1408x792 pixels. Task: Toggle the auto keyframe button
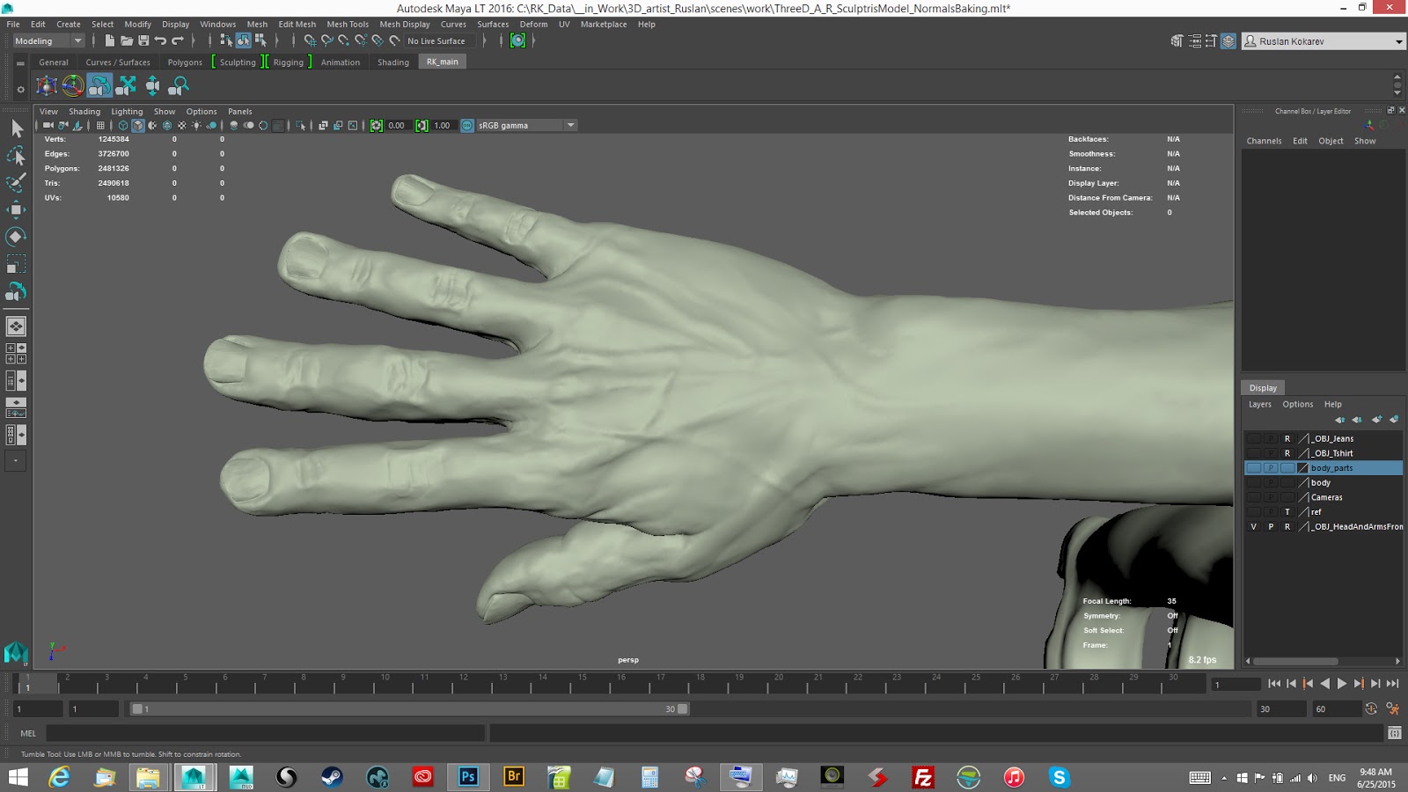pos(1371,708)
